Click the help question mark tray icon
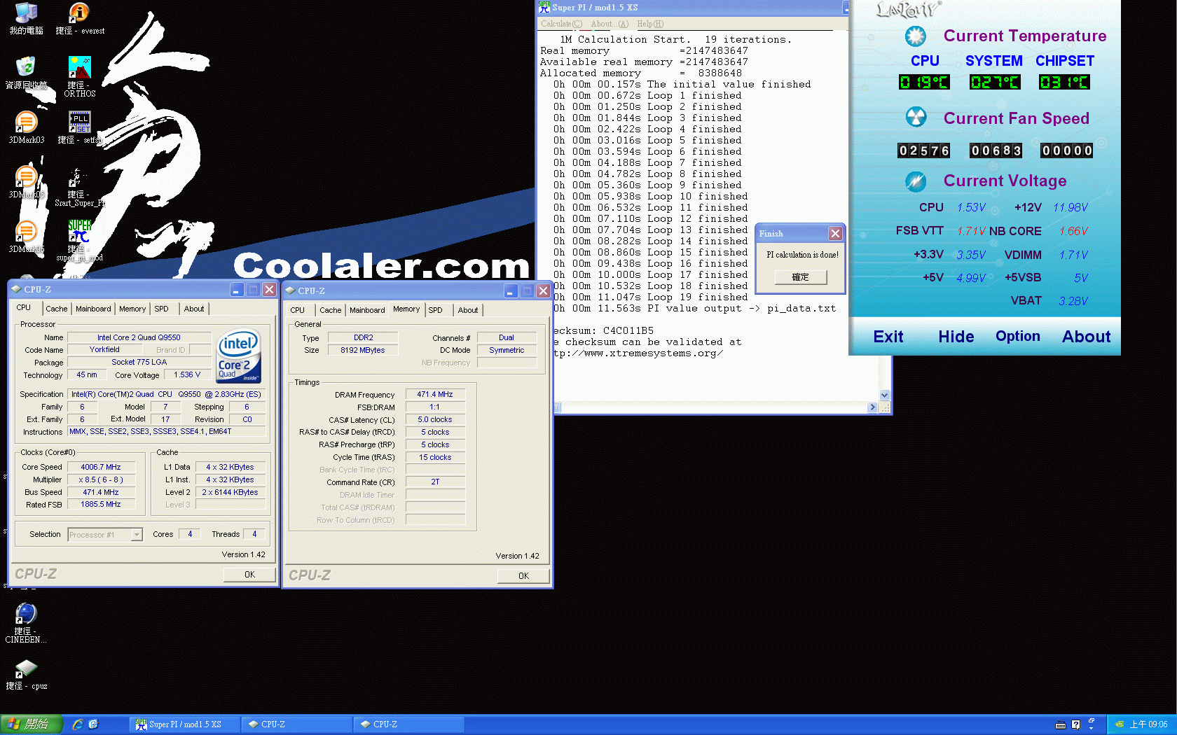Viewport: 1177px width, 735px height. (x=1076, y=725)
